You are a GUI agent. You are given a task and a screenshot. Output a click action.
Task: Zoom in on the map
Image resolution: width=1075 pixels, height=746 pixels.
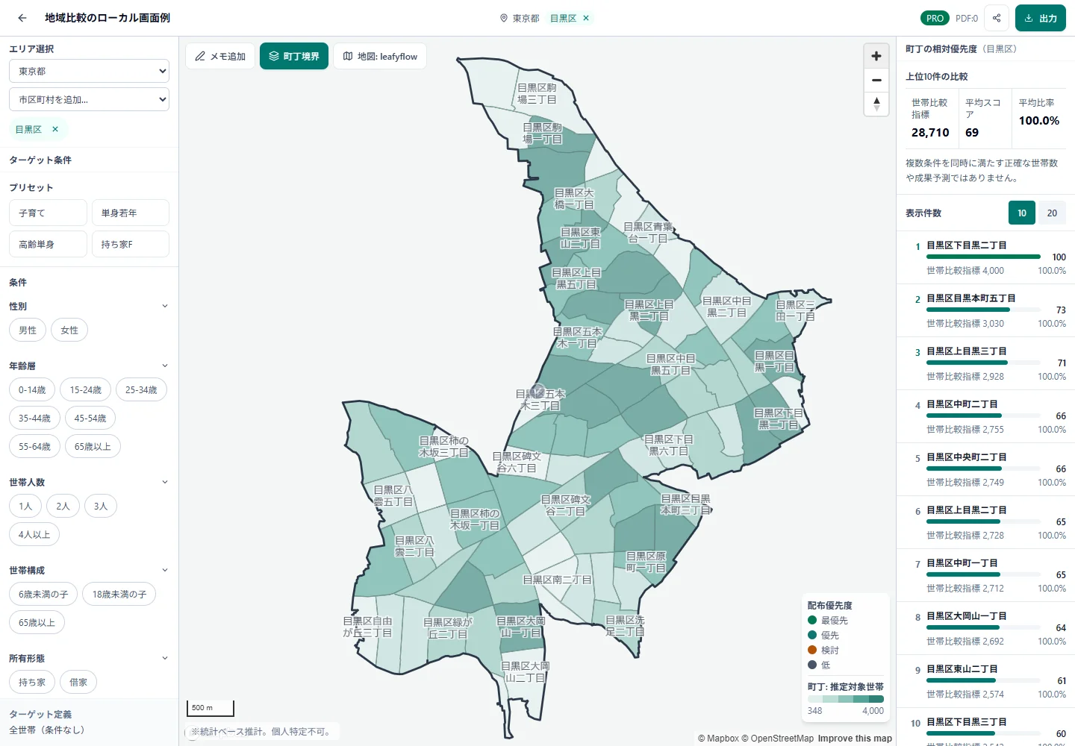[x=876, y=56]
